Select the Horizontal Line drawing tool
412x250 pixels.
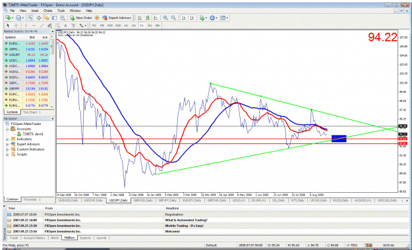34,26
